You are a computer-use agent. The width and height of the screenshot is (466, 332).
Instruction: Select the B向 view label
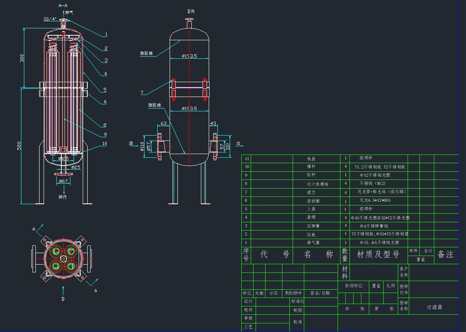click(191, 12)
